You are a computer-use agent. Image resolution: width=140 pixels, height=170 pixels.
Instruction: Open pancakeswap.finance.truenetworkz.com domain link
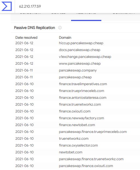[x=91, y=159]
